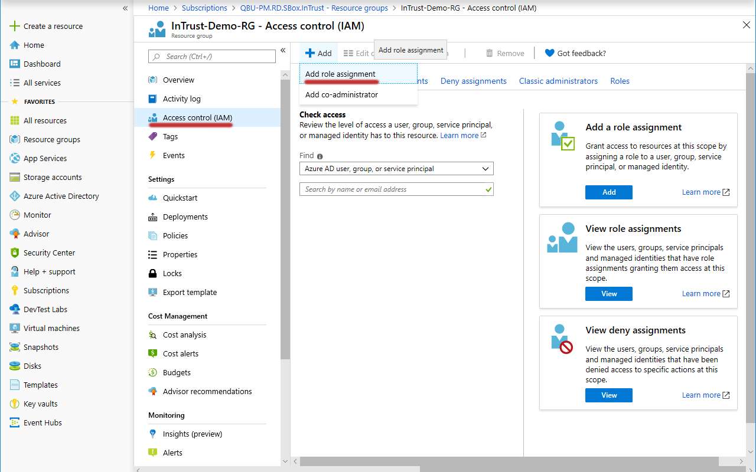Image resolution: width=756 pixels, height=472 pixels.
Task: Click the Got feedback heart icon
Action: click(x=549, y=53)
